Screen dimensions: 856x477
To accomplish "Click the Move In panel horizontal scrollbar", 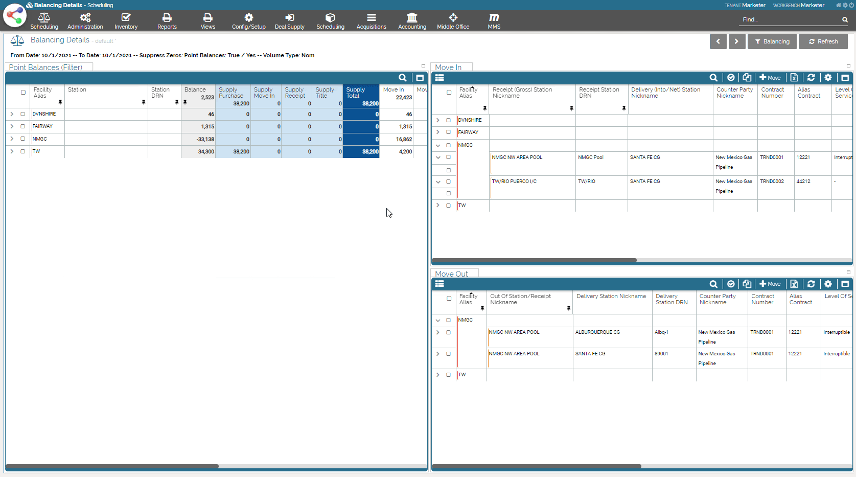I will point(534,260).
